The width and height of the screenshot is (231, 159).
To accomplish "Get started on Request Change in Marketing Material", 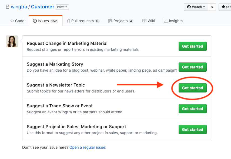I will pos(192,46).
